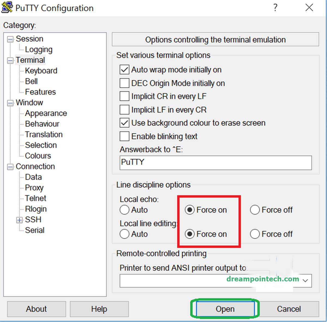Select Auto for Local line editing
Screen dimensions: 327x322
[x=125, y=234]
